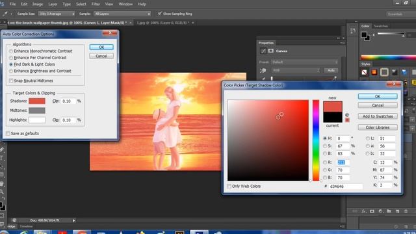This screenshot has width=416, height=234.
Task: Select Enhance Monochromatic Contrast radio button
Action: coord(11,51)
